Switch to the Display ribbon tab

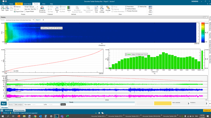(x=19, y=4)
